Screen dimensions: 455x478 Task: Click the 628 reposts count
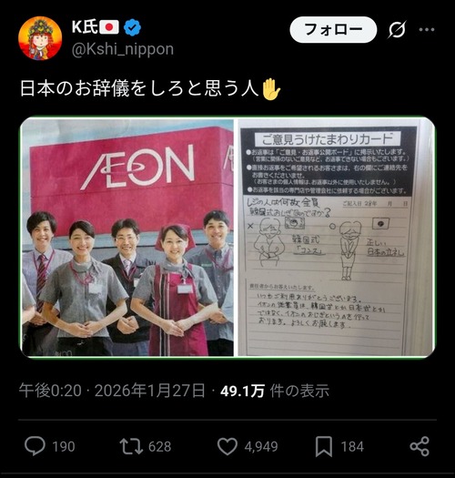point(159,447)
